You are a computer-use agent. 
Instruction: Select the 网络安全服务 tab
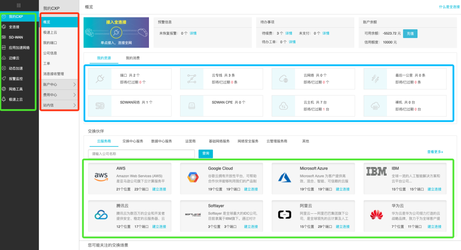point(248,141)
